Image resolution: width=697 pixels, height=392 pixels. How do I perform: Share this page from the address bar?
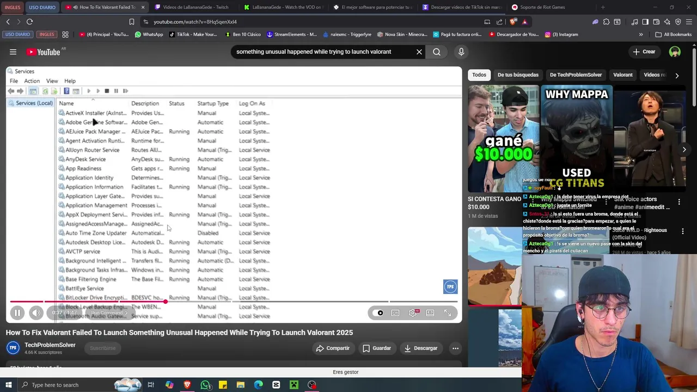[500, 22]
